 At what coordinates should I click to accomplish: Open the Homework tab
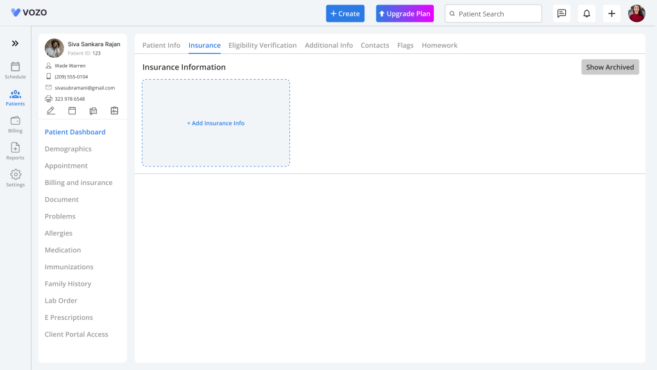click(439, 46)
